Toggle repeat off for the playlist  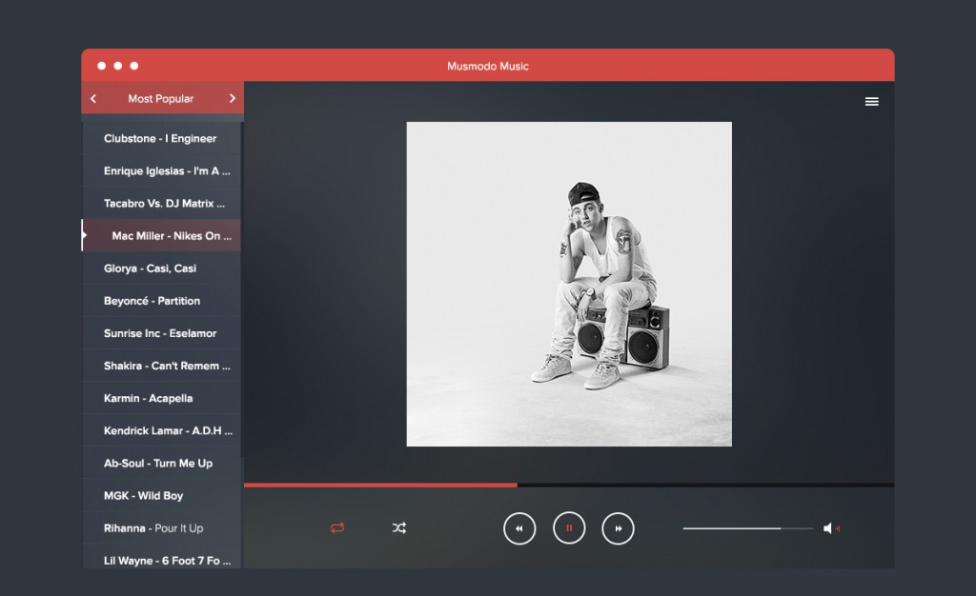[338, 527]
